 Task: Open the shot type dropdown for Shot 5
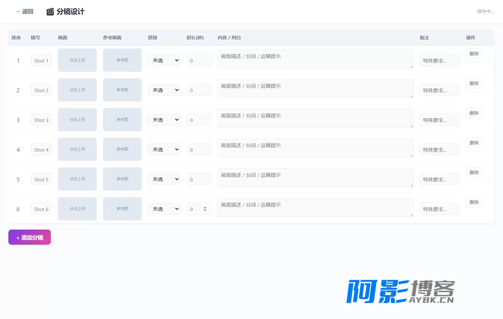(x=164, y=179)
